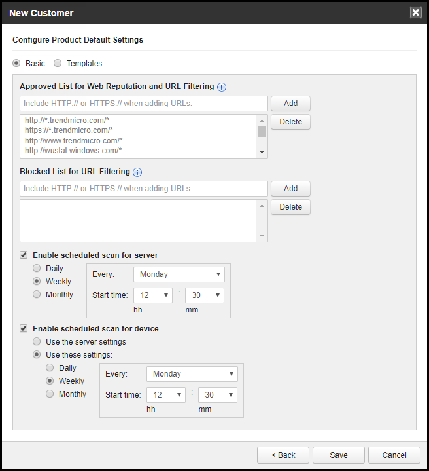Image resolution: width=429 pixels, height=471 pixels.
Task: Uncheck Enable scheduled scan for device
Action: 24,328
